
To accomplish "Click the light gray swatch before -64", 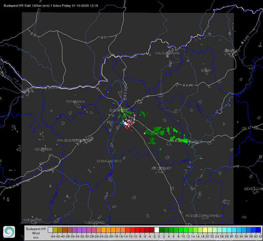I will tap(50, 230).
